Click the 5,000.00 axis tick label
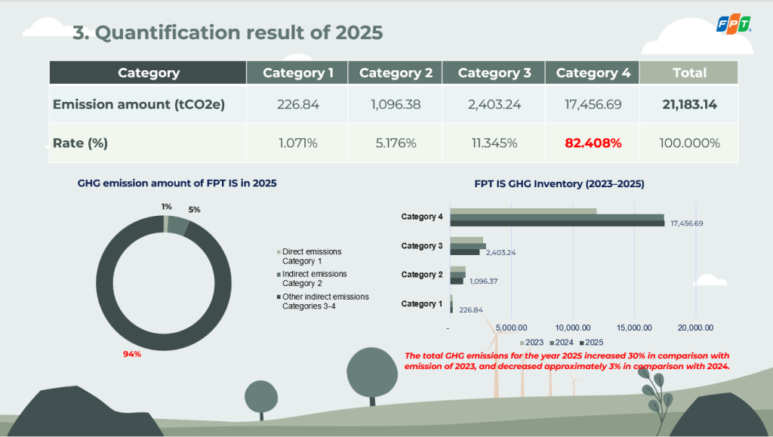Viewport: 773px width, 437px height. coord(511,328)
